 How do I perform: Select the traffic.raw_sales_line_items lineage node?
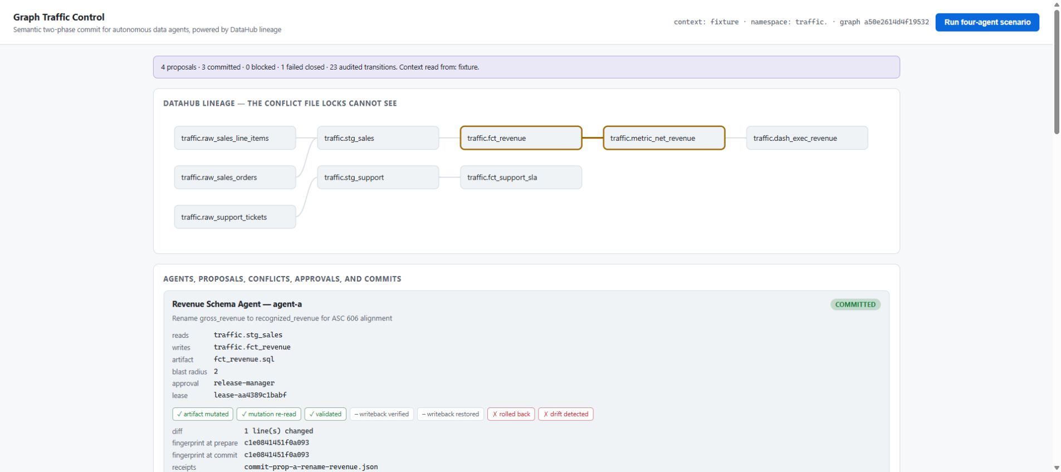click(x=235, y=138)
